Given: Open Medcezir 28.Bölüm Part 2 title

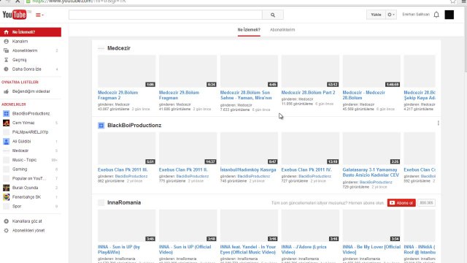Looking at the screenshot, I should pos(308,93).
